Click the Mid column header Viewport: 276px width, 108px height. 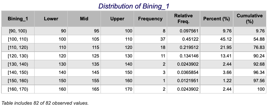tap(84, 19)
